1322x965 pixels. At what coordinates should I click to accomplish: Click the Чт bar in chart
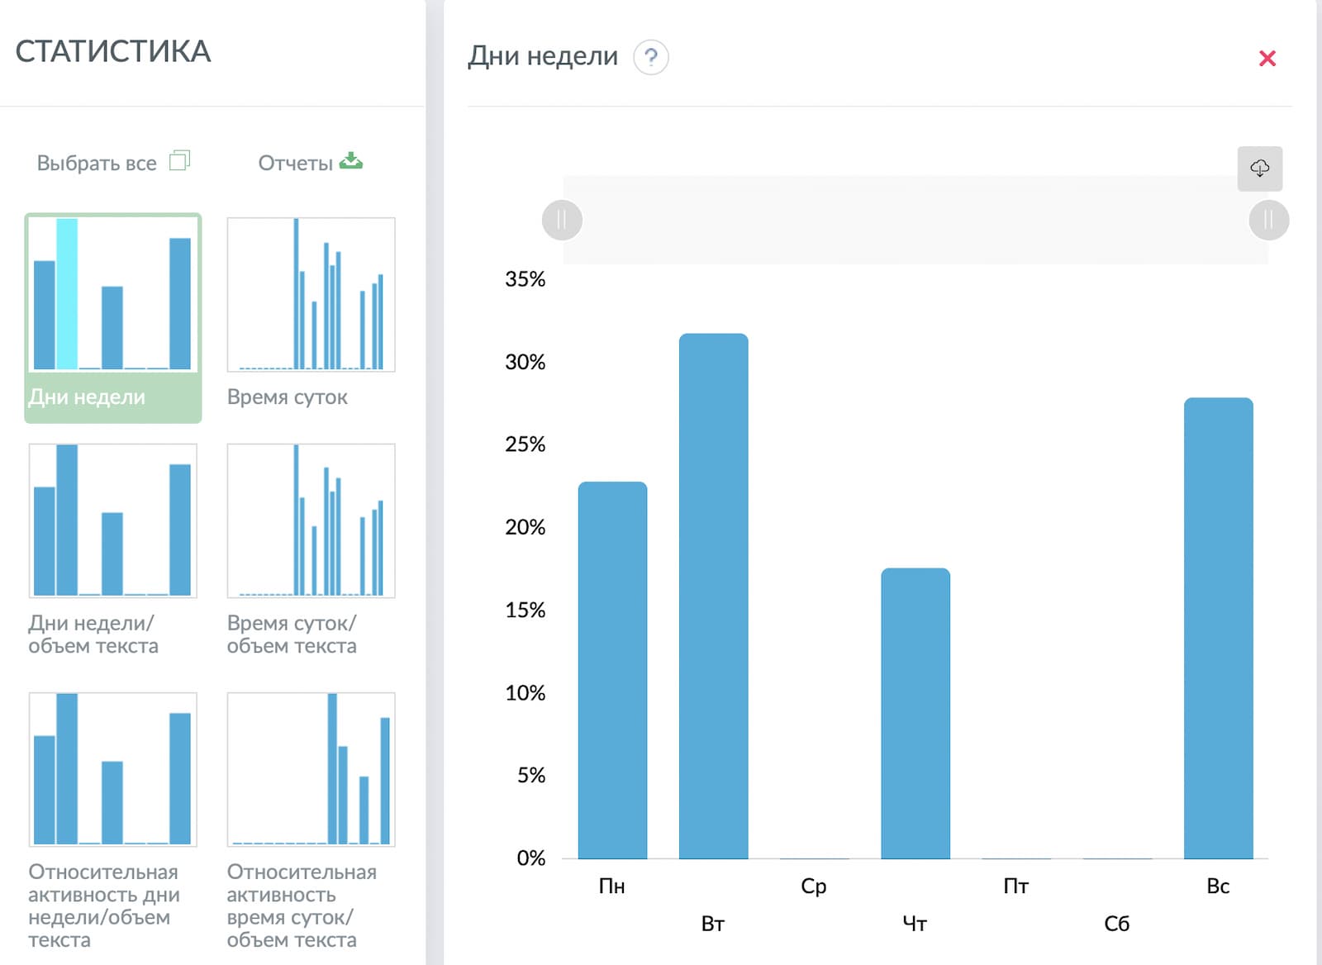pos(915,713)
